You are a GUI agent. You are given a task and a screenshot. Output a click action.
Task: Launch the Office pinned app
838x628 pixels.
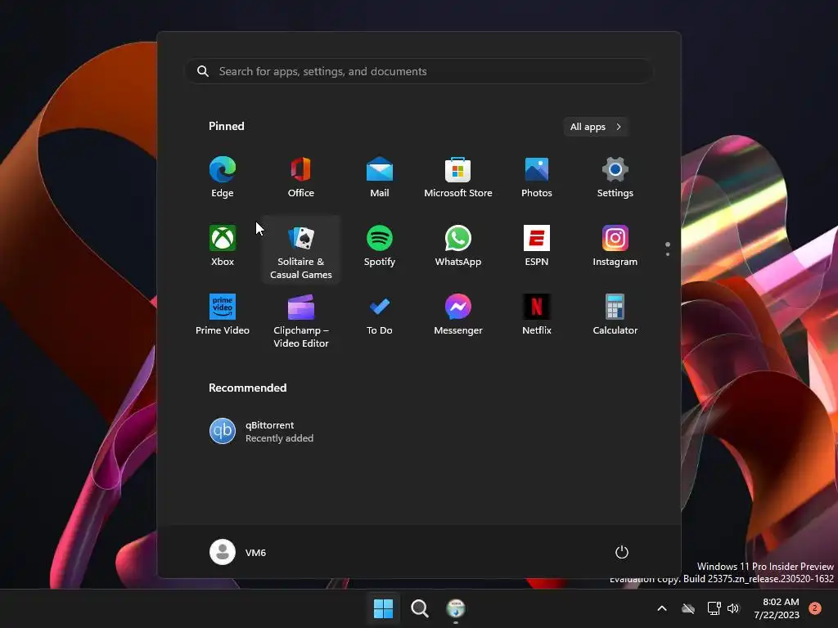pyautogui.click(x=301, y=177)
